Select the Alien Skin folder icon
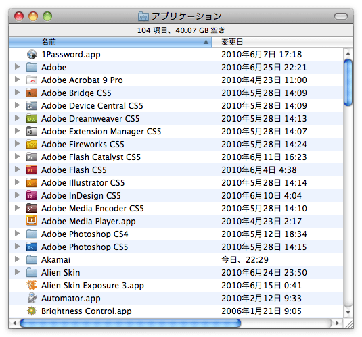362x337 pixels. click(32, 272)
